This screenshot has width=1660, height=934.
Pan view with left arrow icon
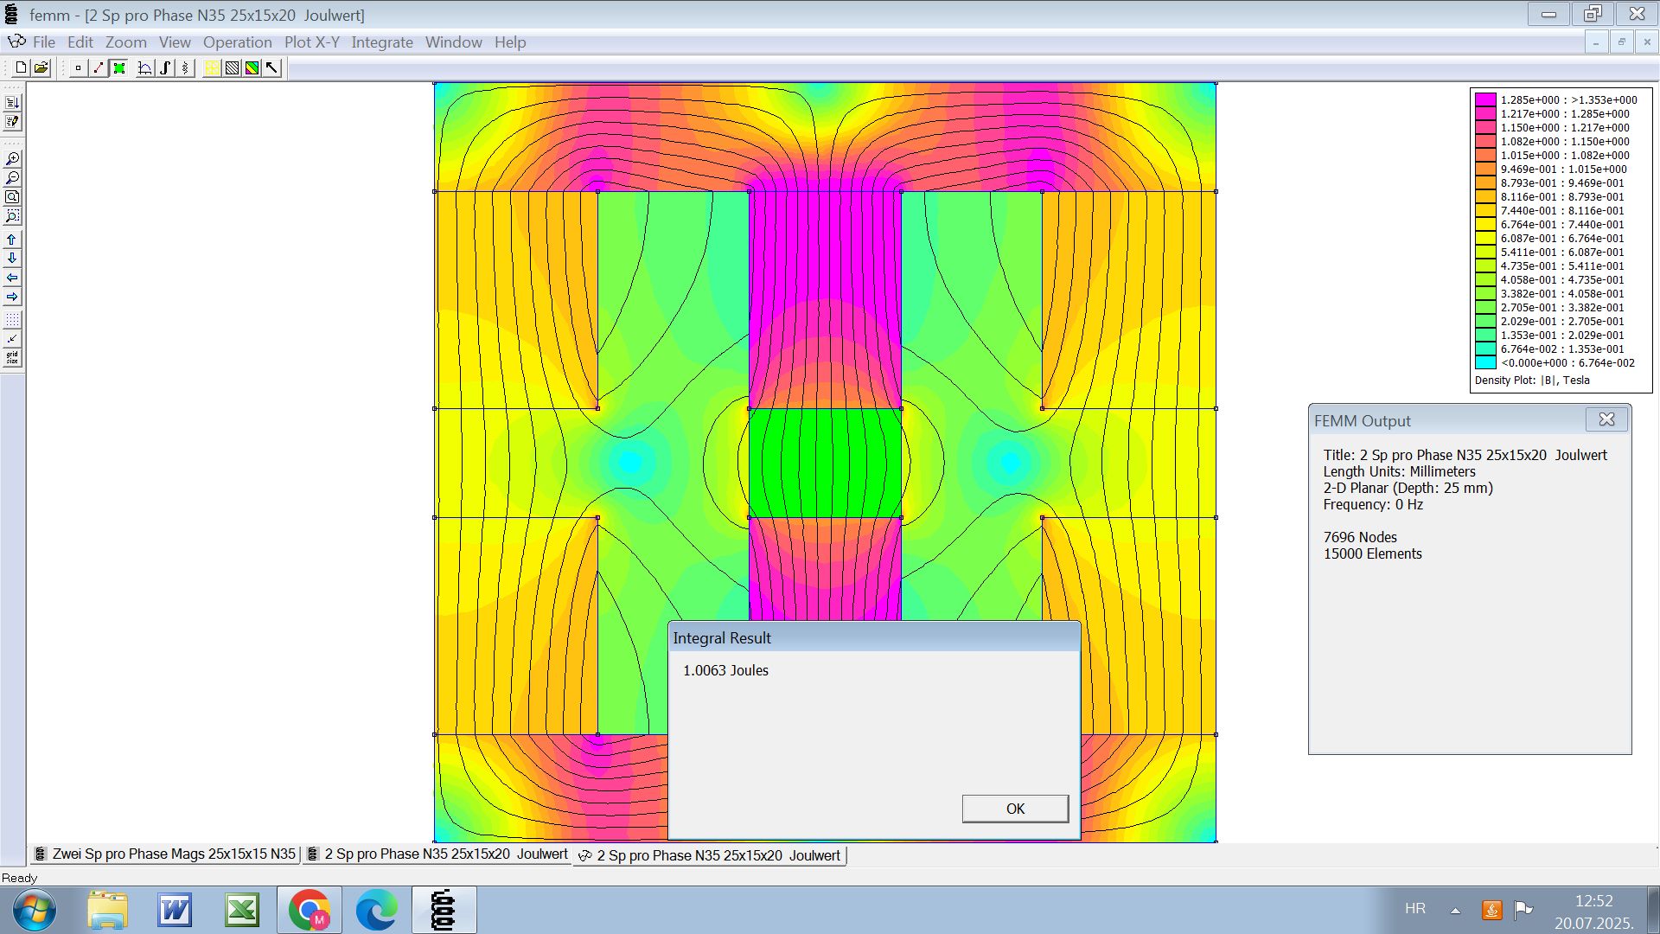(x=12, y=278)
